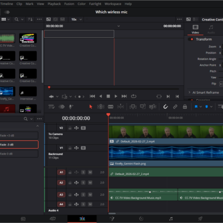Jump to first frame

[x=93, y=96]
